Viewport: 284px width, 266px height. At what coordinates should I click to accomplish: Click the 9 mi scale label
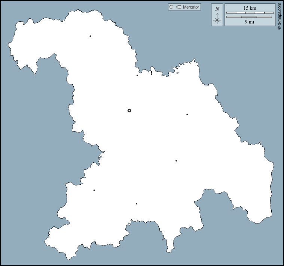(x=250, y=22)
